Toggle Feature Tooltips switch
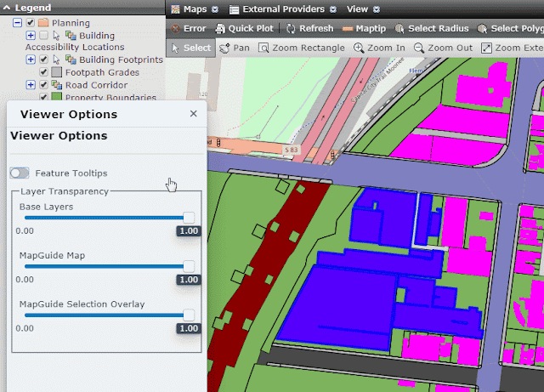Viewport: 544px width, 392px height. point(20,173)
